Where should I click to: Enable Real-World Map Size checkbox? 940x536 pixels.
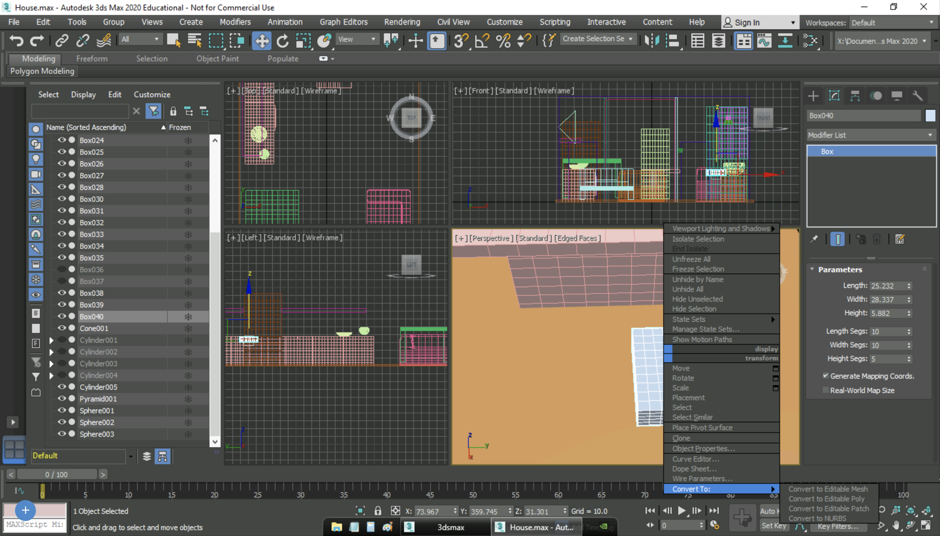tap(825, 390)
